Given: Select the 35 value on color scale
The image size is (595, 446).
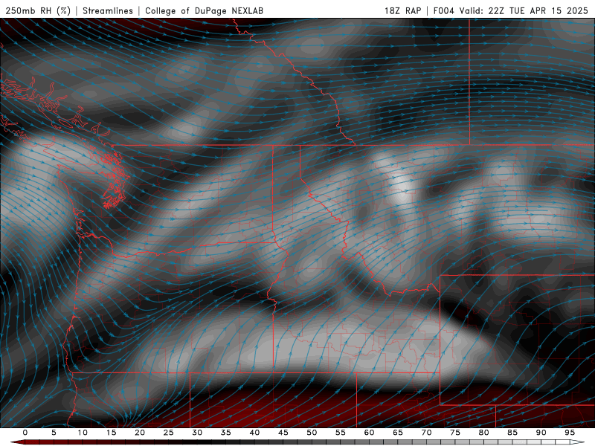Looking at the screenshot, I should coord(226,433).
